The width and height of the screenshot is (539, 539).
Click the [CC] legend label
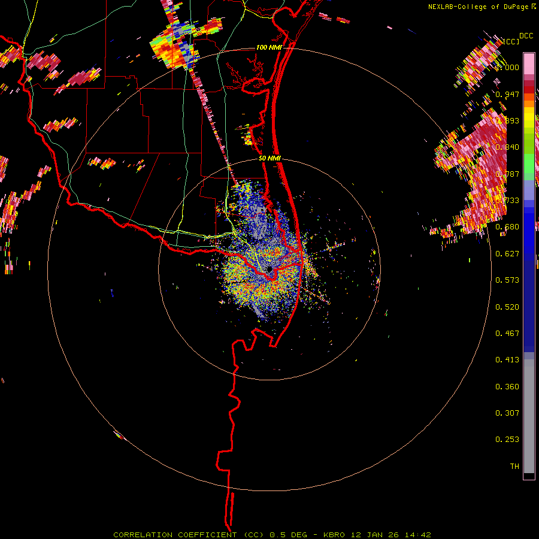[511, 41]
